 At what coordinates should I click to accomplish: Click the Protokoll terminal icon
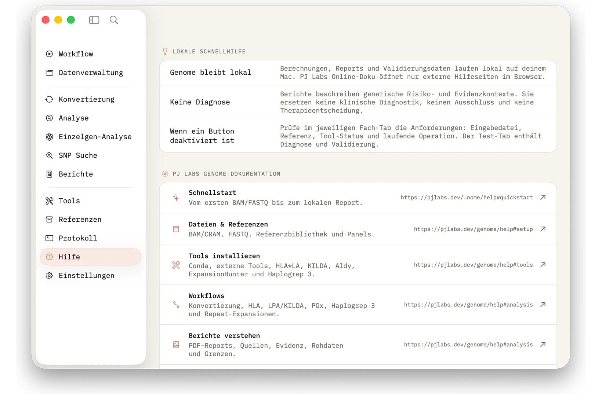click(49, 238)
